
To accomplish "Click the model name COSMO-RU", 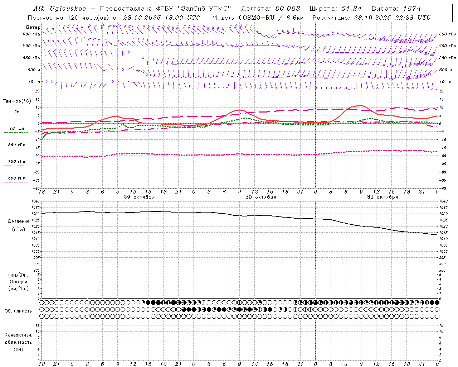I will pyautogui.click(x=256, y=18).
